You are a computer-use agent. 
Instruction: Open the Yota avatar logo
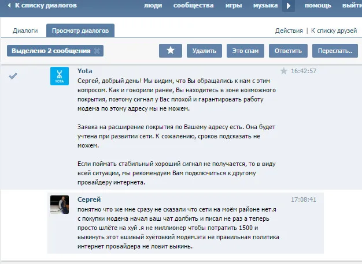(x=60, y=76)
